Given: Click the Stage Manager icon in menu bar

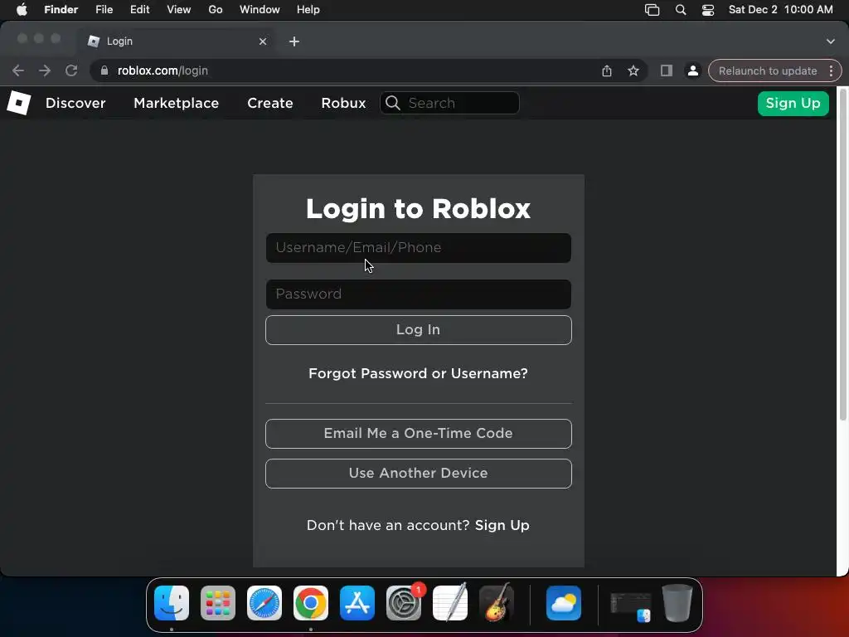Looking at the screenshot, I should (652, 10).
